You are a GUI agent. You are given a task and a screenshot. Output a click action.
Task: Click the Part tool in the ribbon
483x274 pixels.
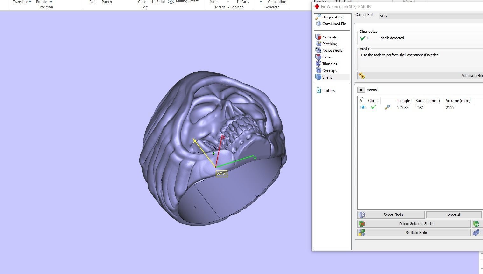[x=93, y=2]
